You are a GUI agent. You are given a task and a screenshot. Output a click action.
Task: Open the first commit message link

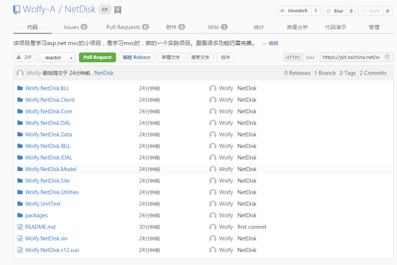(252, 227)
